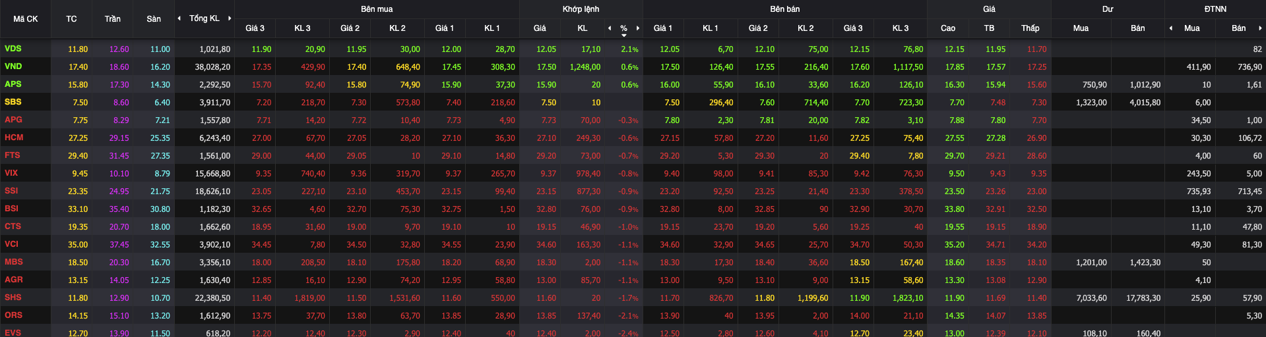
Task: Click Mua header under Dư
Action: pyautogui.click(x=1081, y=28)
